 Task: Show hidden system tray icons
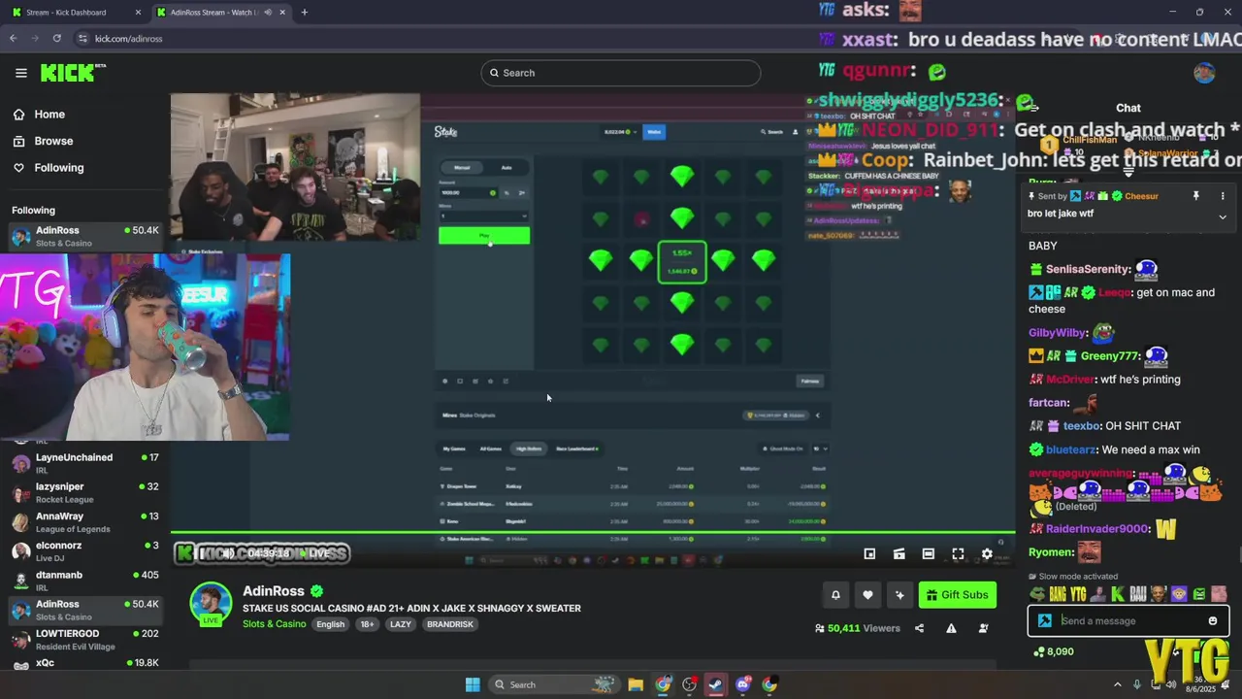(1117, 684)
